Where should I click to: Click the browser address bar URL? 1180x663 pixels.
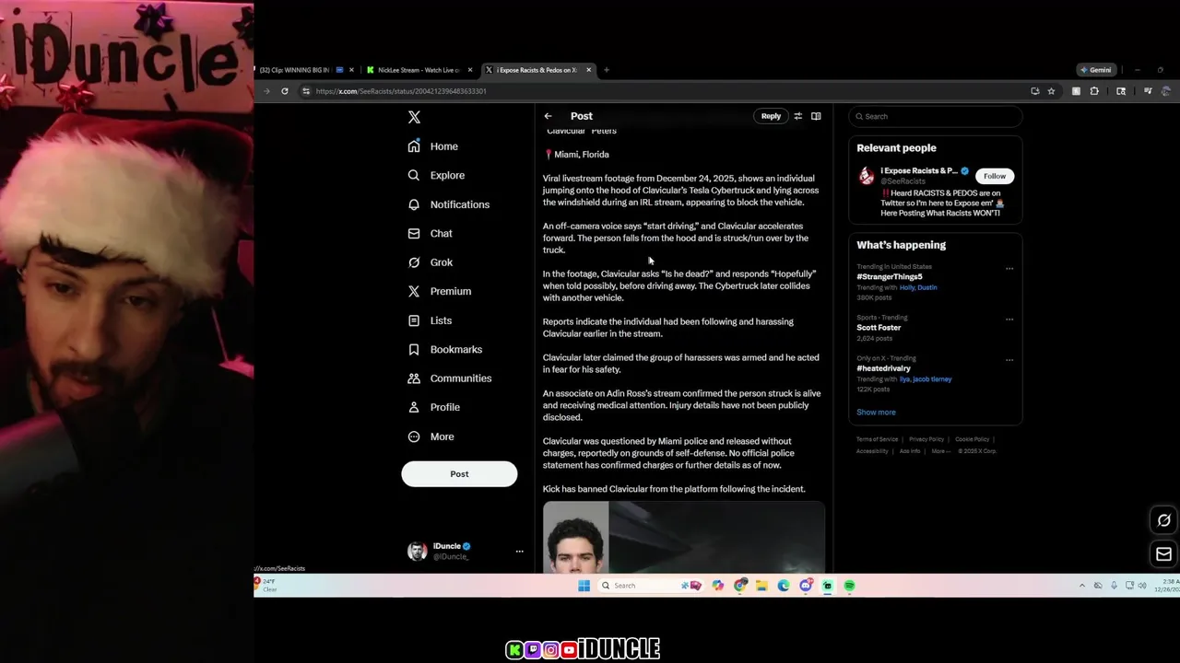(x=401, y=91)
